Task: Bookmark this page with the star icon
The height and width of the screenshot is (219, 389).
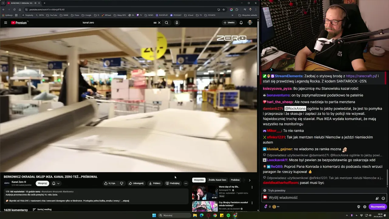Action: 224,9
